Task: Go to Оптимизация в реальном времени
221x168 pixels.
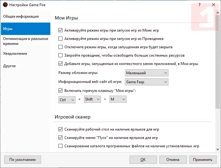Action: (25, 41)
